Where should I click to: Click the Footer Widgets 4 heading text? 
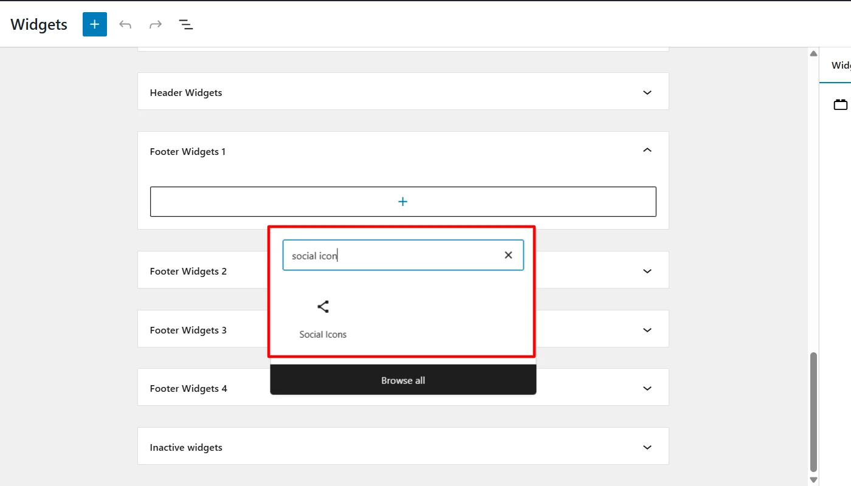point(188,388)
